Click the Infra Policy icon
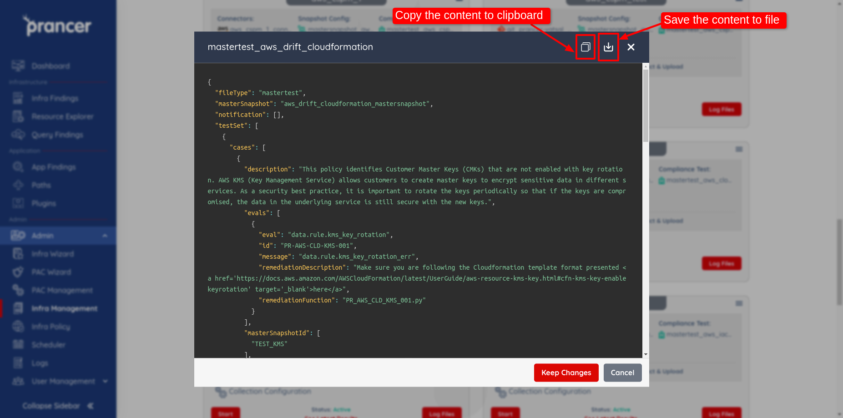Screen dimensions: 843x418 pyautogui.click(x=18, y=327)
